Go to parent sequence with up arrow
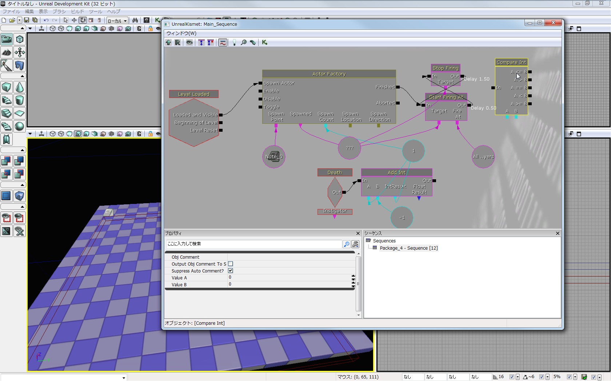Screen dimensions: 611x381 click(168, 42)
